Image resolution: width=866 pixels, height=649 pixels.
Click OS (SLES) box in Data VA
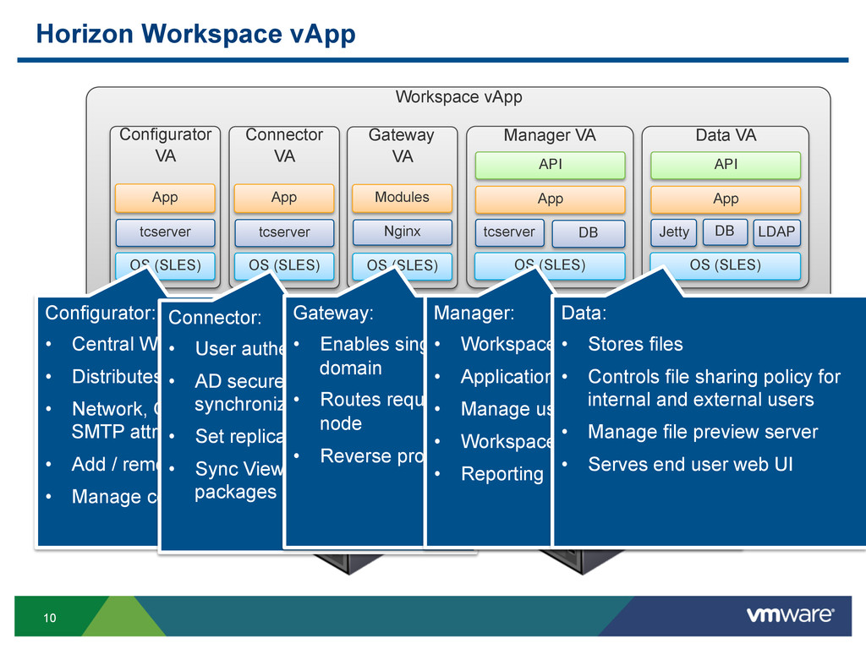click(725, 265)
